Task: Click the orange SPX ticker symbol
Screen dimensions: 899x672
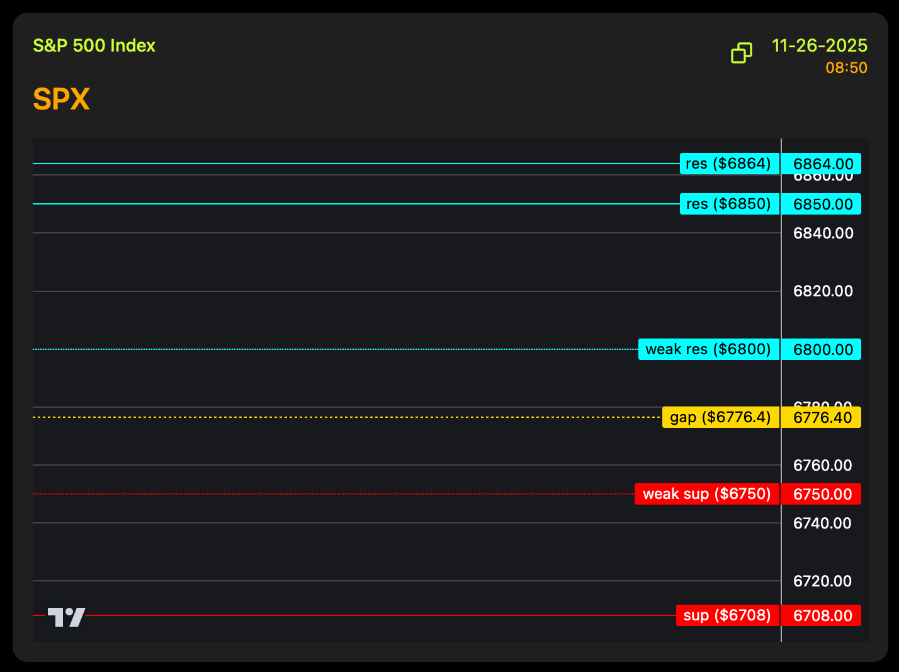Action: 61,99
